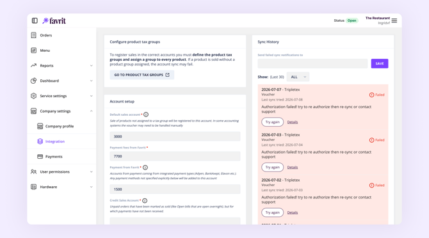The width and height of the screenshot is (429, 238).
Task: Toggle the sidebar panel icon beside favrit logo
Action: coord(35,20)
